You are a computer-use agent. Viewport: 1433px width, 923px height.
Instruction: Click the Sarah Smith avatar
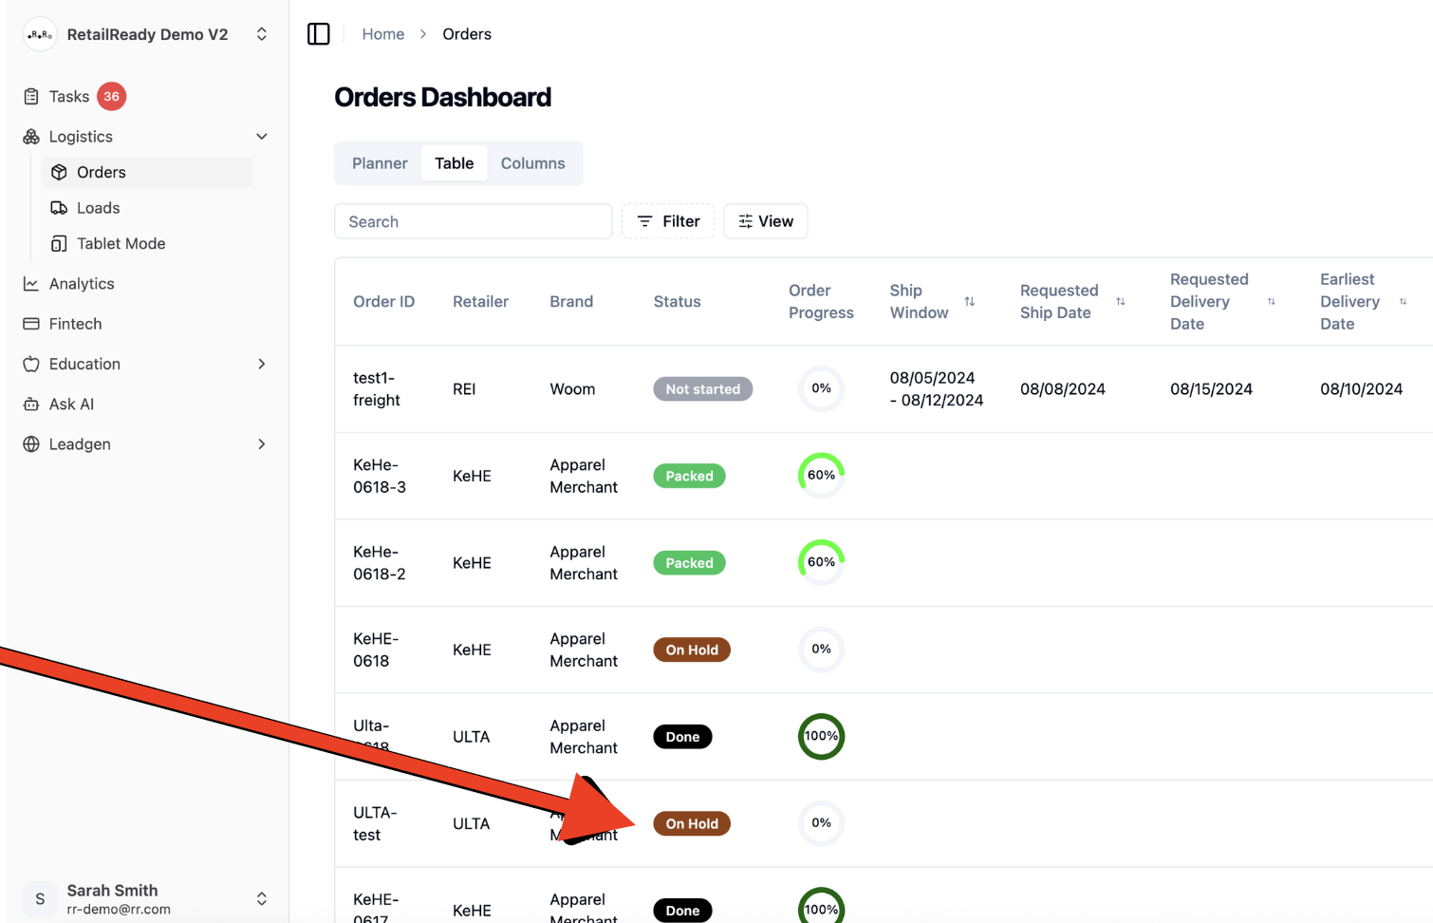pos(40,899)
